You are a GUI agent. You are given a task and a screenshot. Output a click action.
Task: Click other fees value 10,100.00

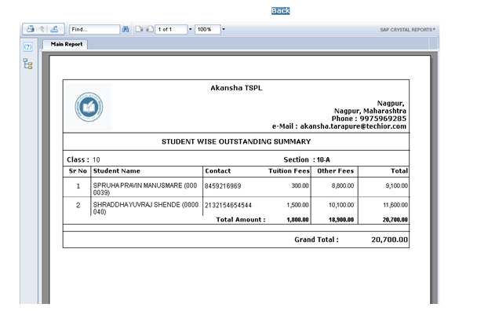click(341, 205)
